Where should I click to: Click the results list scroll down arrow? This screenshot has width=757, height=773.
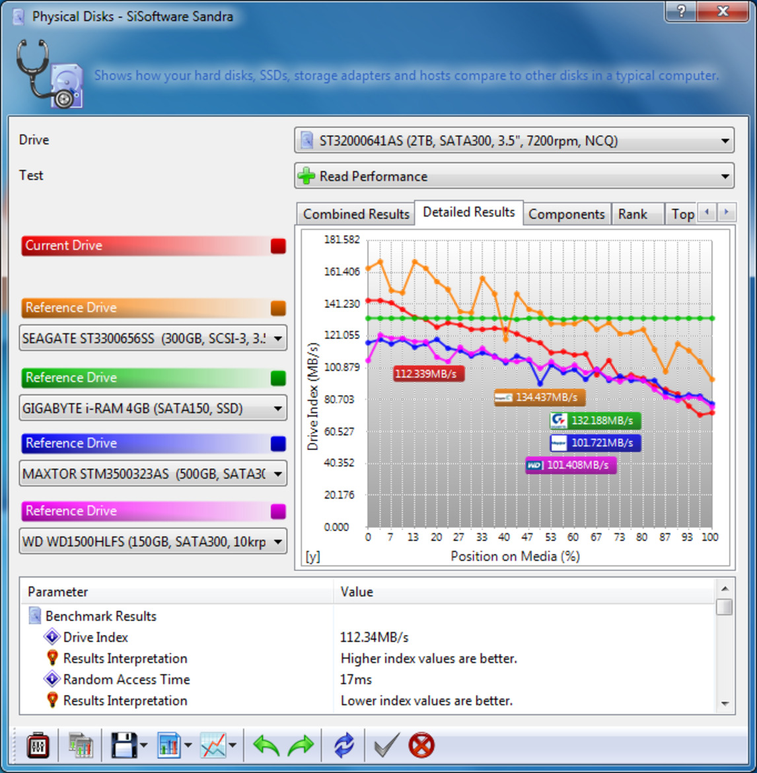click(725, 704)
